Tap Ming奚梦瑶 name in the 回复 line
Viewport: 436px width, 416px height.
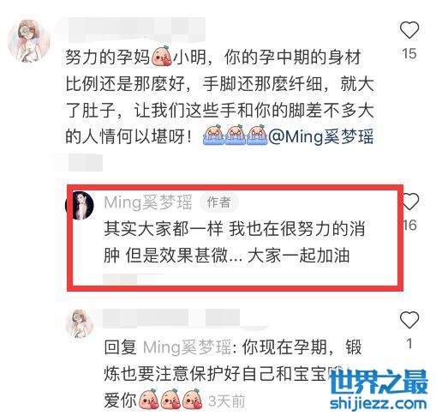pos(187,347)
